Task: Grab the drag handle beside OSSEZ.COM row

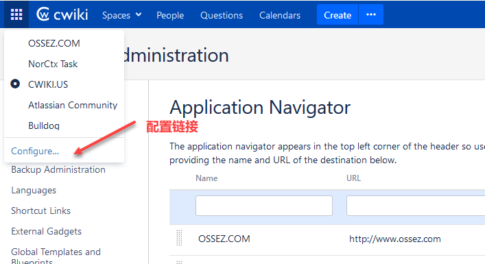Action: coord(179,239)
